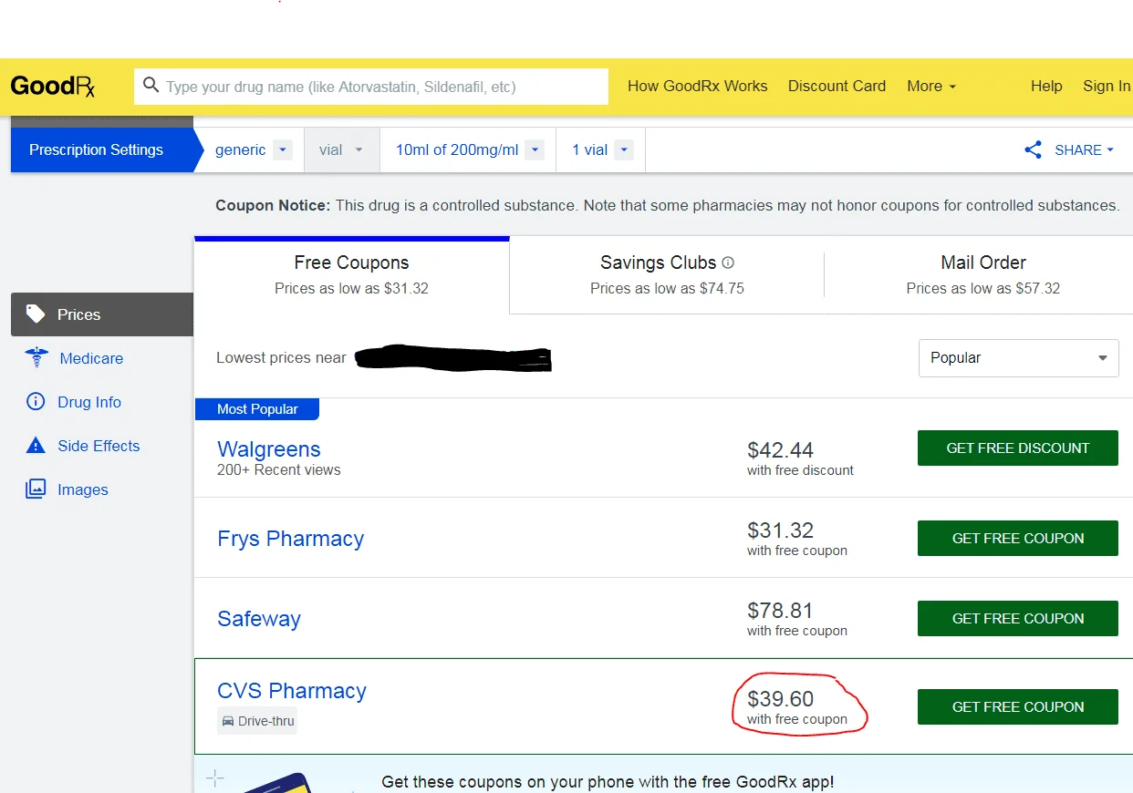Click the Side Effects warning icon
Image resolution: width=1133 pixels, height=793 pixels.
(36, 446)
